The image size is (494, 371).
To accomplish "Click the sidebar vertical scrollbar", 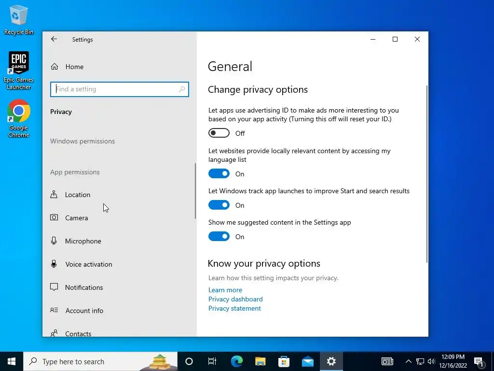I will [x=195, y=191].
